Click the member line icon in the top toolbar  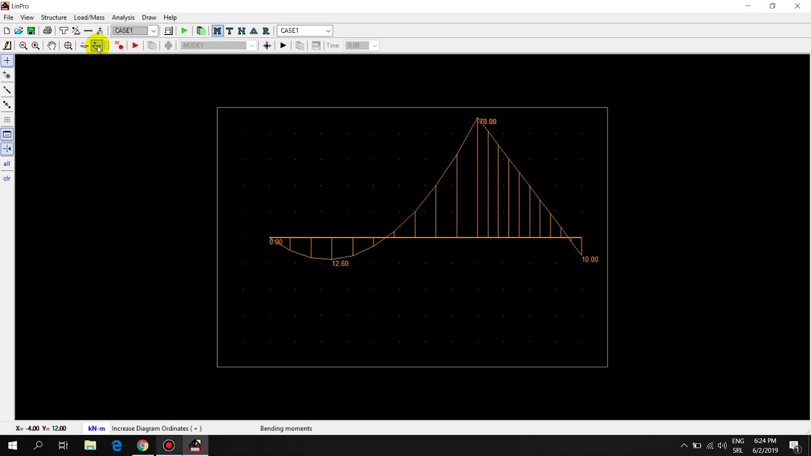(x=88, y=31)
